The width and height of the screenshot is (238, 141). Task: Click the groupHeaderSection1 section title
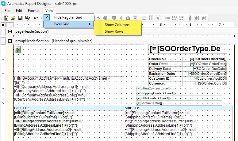point(54,41)
